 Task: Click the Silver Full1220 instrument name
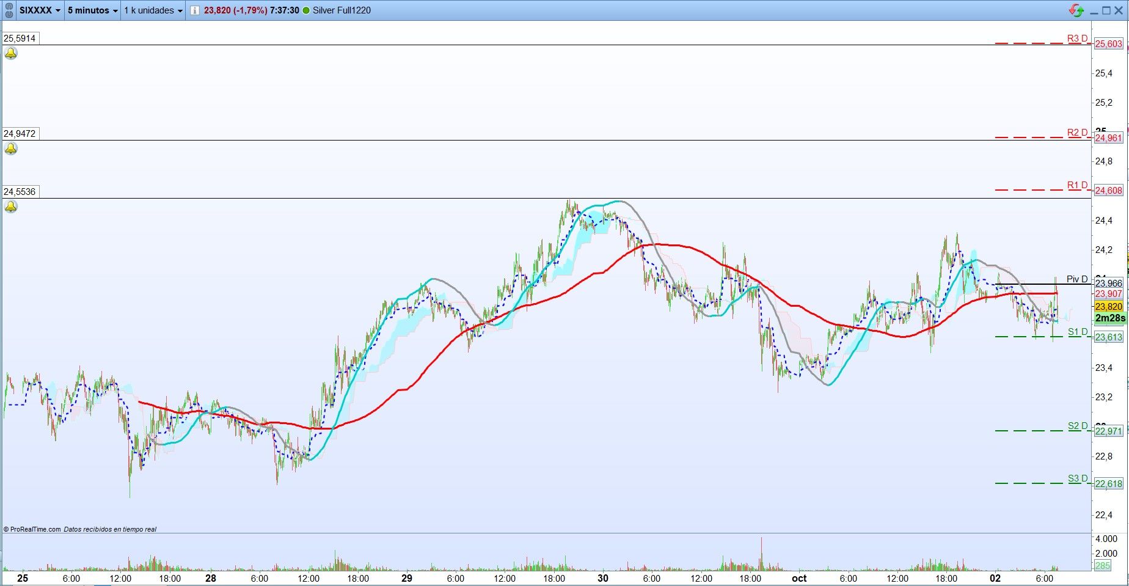(x=342, y=10)
